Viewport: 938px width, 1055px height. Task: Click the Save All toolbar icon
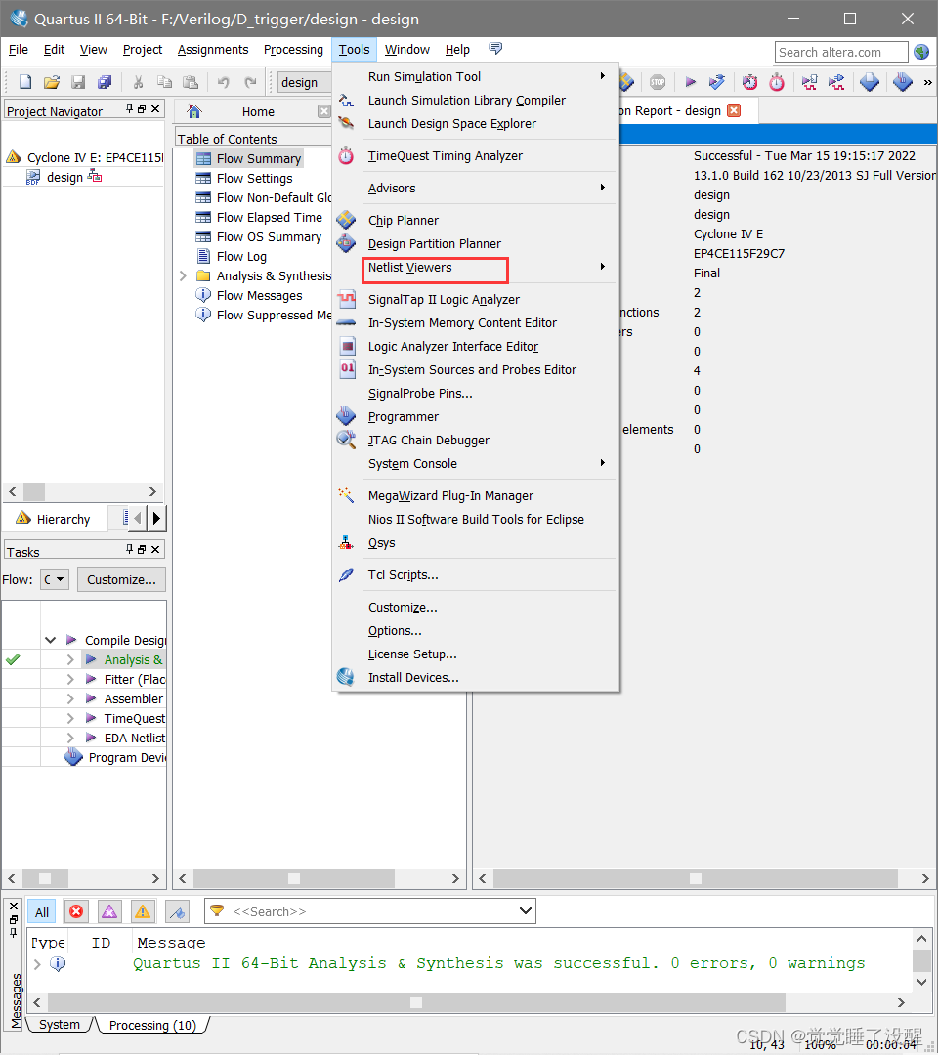[x=105, y=82]
